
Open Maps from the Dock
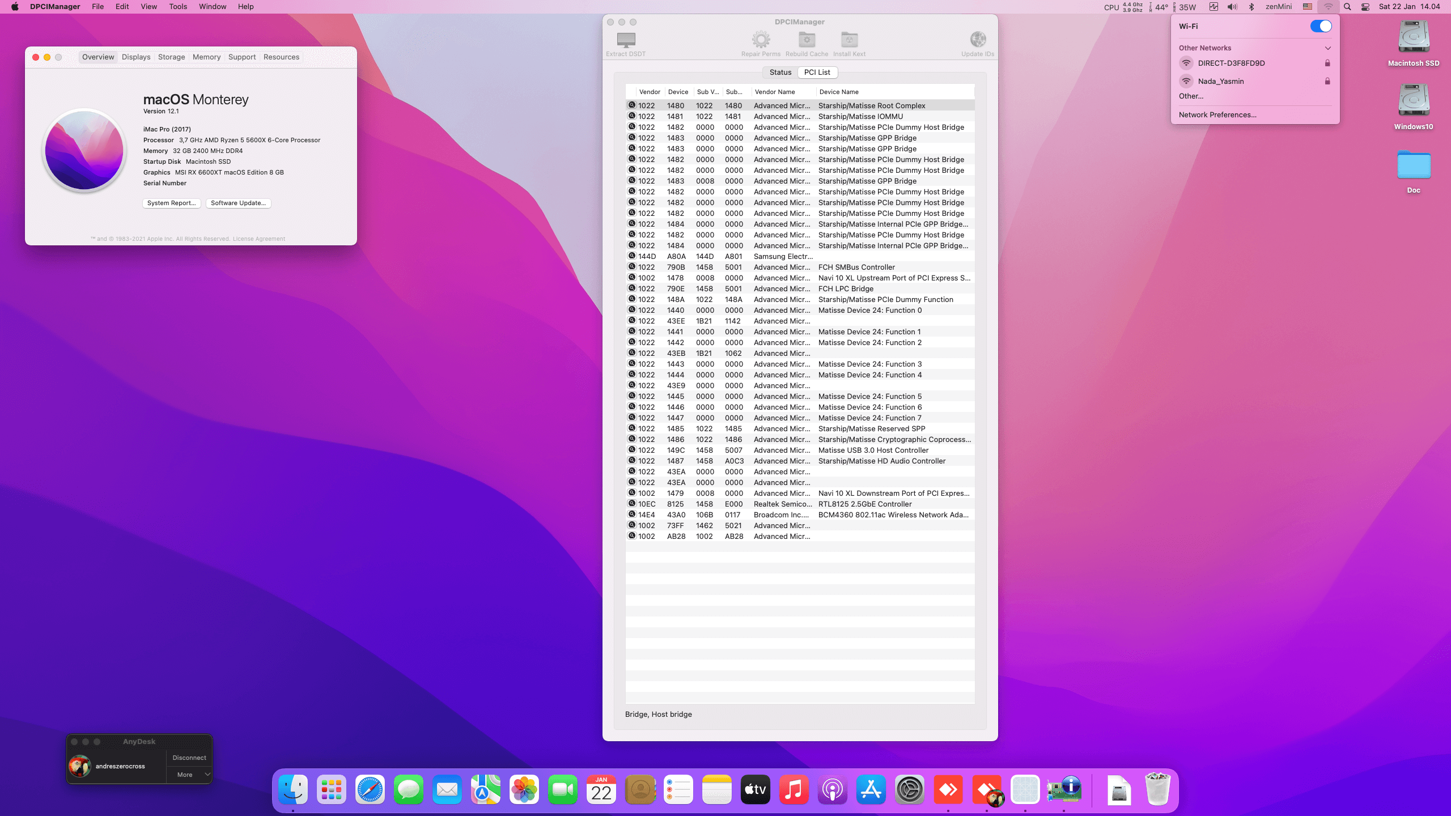(x=486, y=789)
